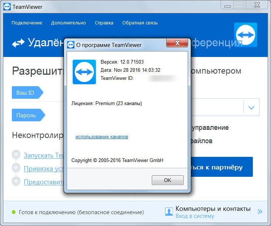Click the TeamViewer icon in main title bar
The width and height of the screenshot is (271, 226).
pos(7,7)
